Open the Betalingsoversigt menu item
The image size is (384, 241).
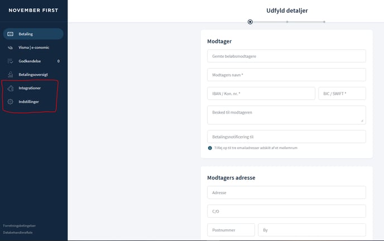(x=37, y=75)
